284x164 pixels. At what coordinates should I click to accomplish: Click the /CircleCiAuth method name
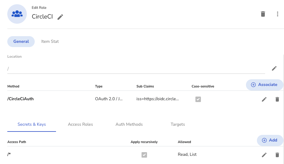point(20,99)
